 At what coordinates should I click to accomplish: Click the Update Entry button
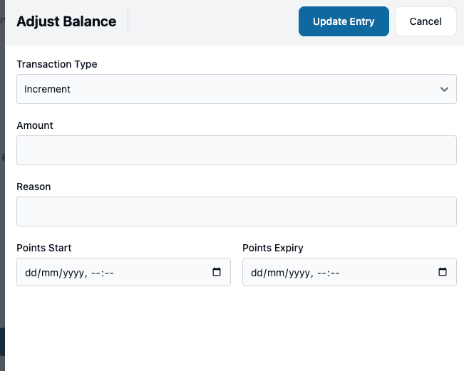point(344,21)
